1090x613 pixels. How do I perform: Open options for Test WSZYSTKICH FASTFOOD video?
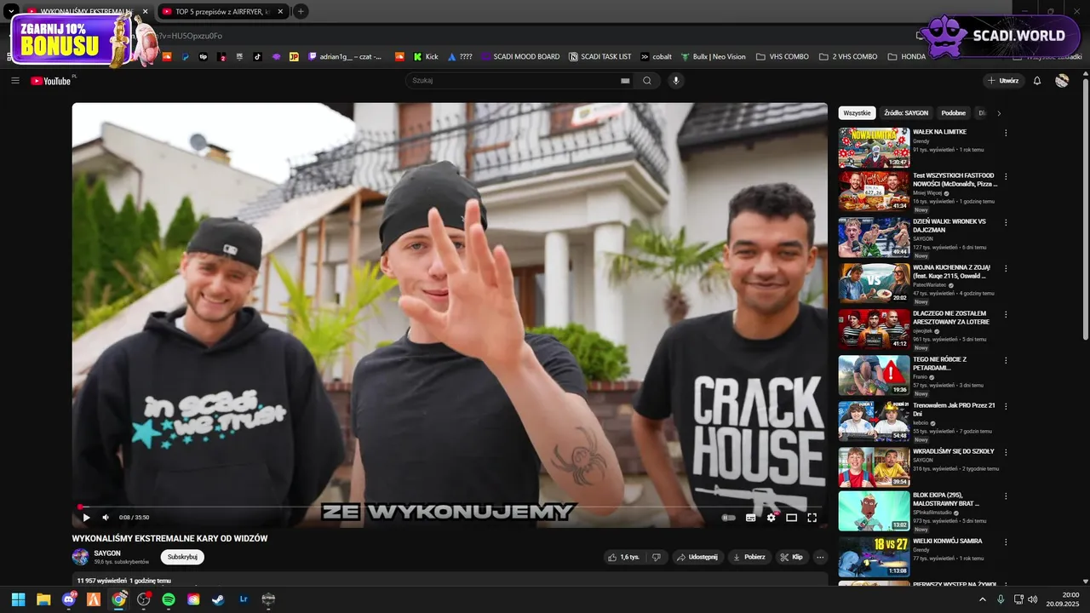point(1006,177)
